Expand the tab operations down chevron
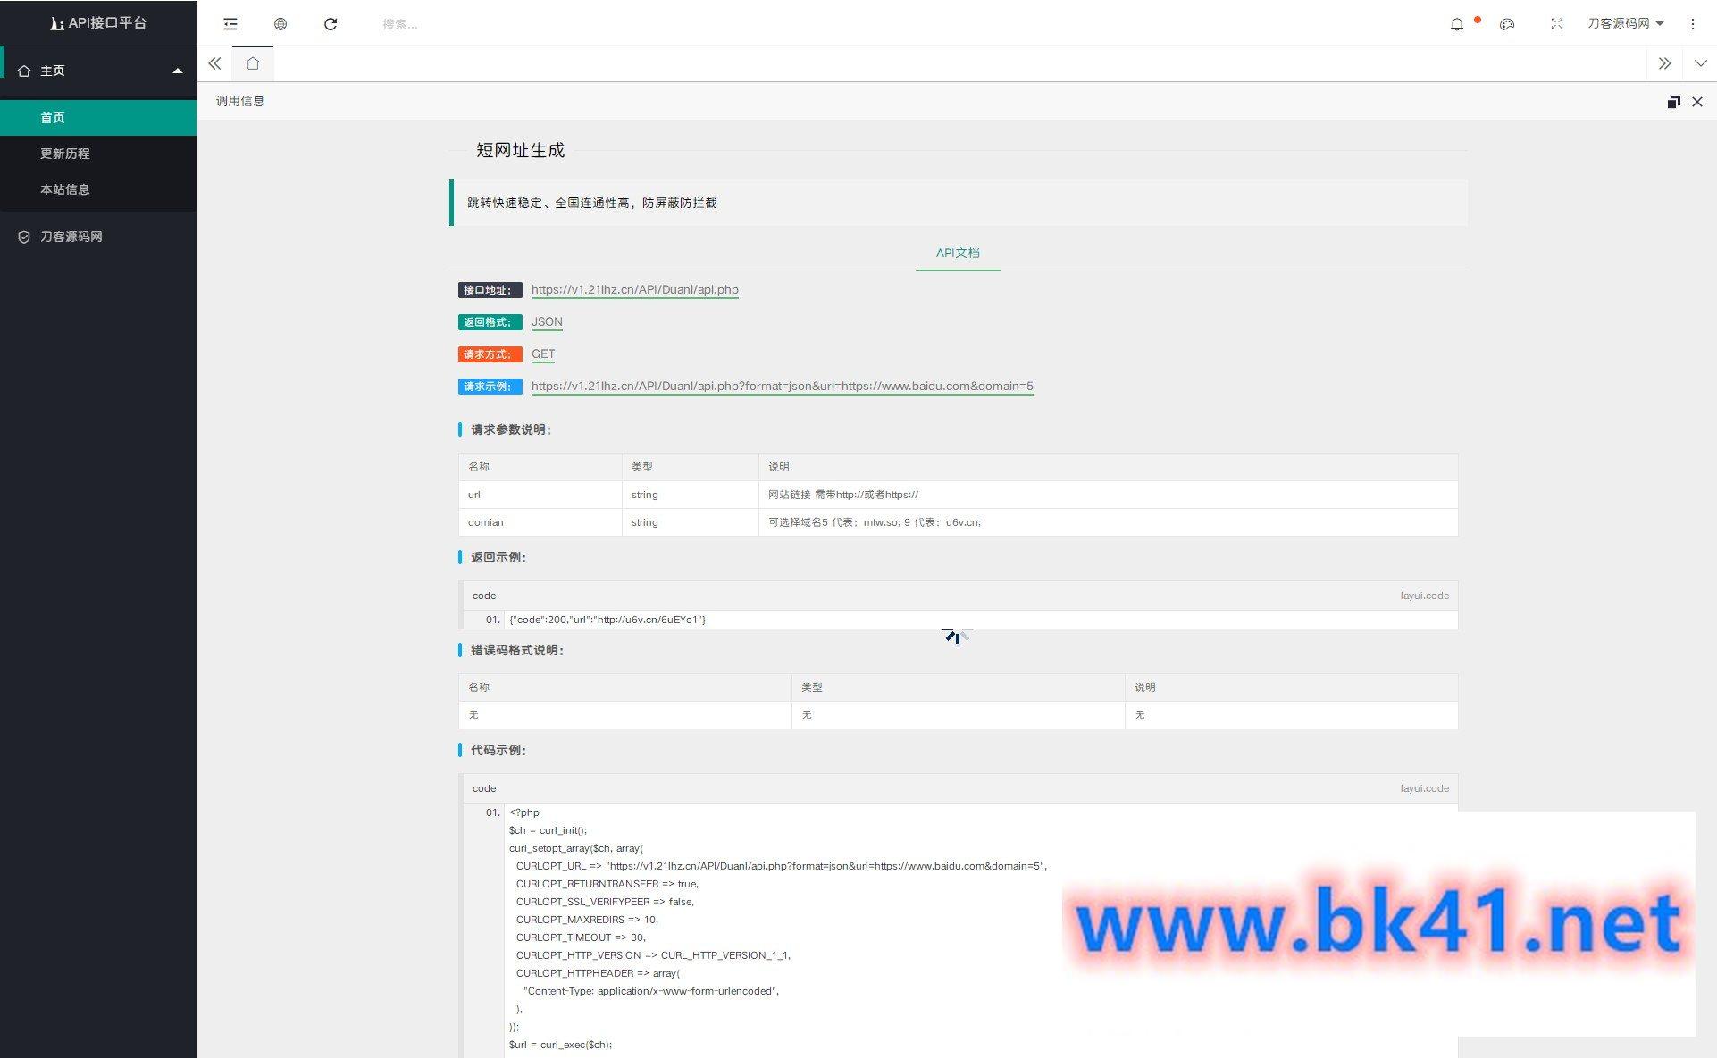Viewport: 1717px width, 1058px height. click(1700, 63)
